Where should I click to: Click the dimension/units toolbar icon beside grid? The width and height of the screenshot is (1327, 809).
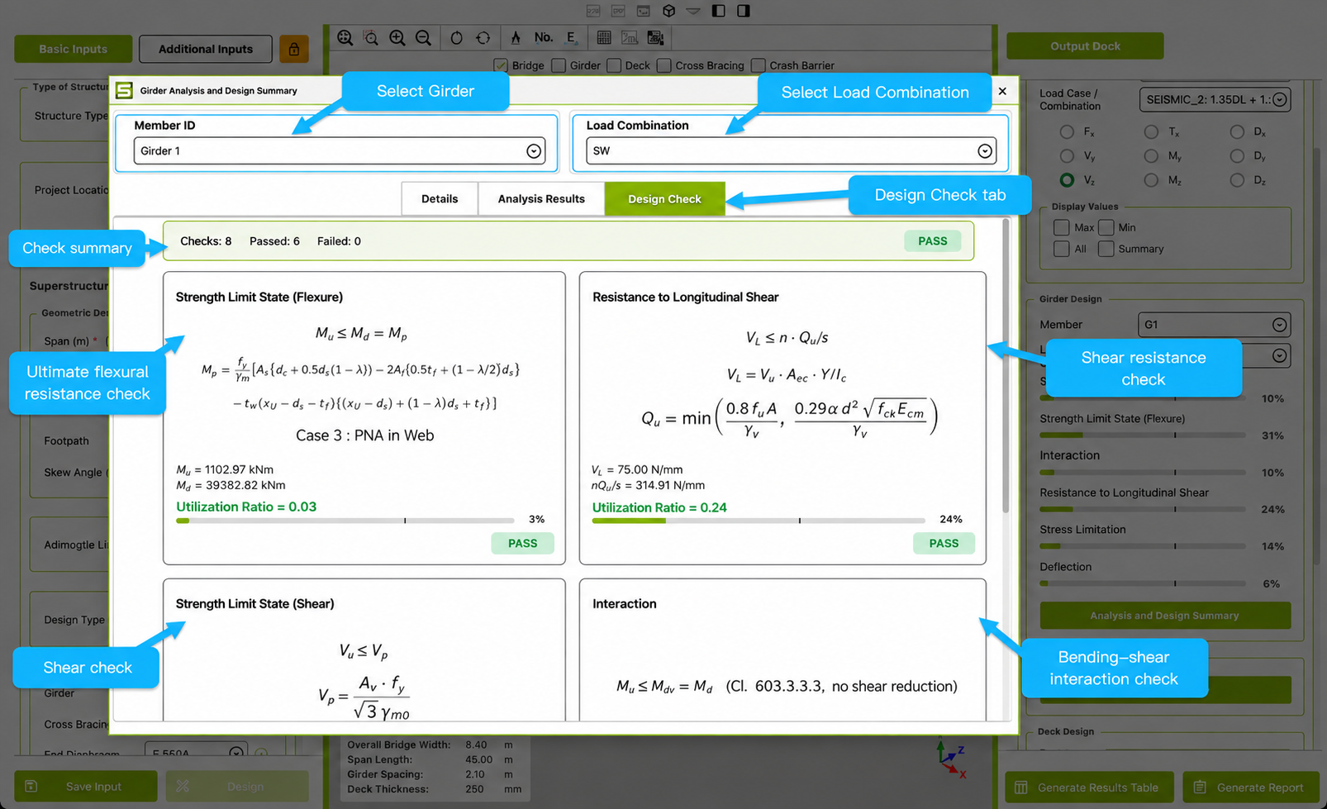630,38
